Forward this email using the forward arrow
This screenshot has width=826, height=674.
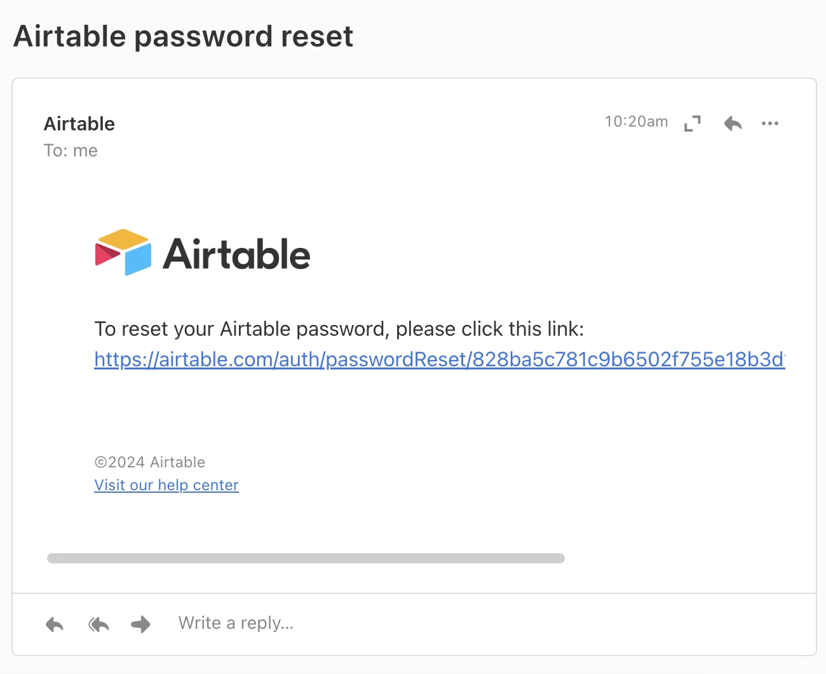pyautogui.click(x=140, y=624)
